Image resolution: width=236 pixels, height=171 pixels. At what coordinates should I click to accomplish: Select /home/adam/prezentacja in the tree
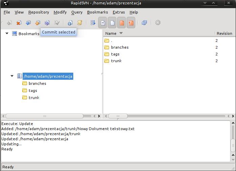point(48,76)
